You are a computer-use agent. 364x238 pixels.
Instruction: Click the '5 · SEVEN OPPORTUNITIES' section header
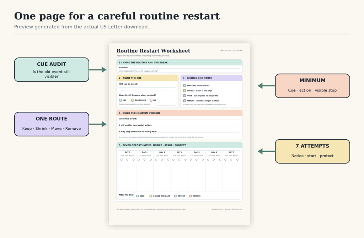coord(180,145)
